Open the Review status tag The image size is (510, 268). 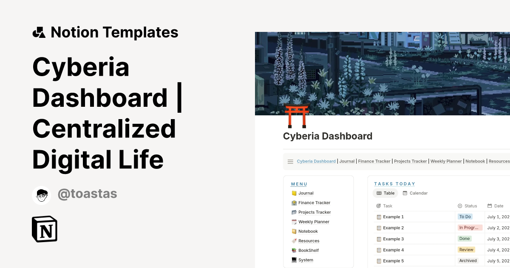pos(466,250)
